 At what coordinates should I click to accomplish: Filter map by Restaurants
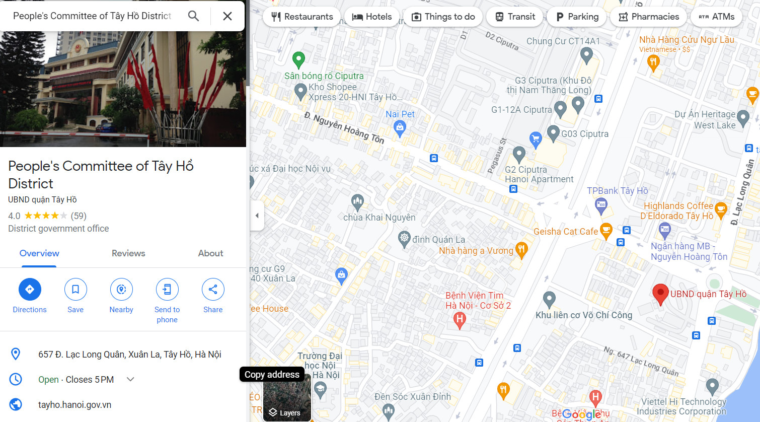pos(302,17)
